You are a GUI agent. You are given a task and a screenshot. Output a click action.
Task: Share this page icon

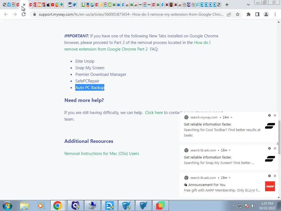(x=229, y=14)
